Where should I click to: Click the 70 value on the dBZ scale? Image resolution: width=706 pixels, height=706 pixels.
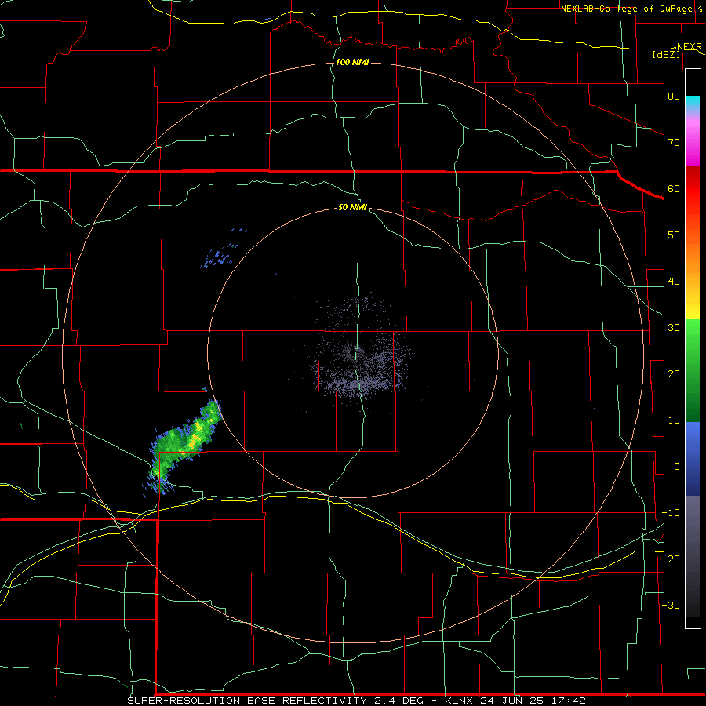pyautogui.click(x=674, y=143)
